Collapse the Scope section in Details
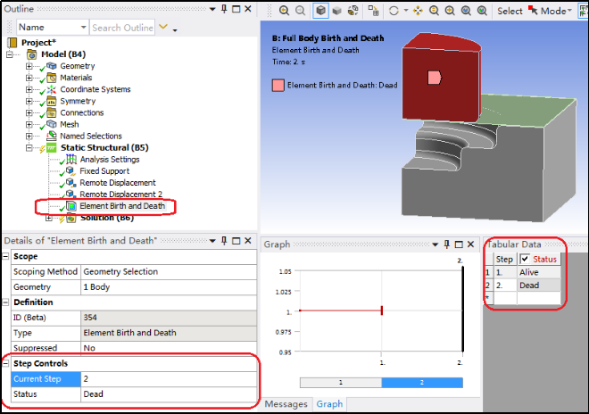Image resolution: width=589 pixels, height=414 pixels. pos(6,257)
